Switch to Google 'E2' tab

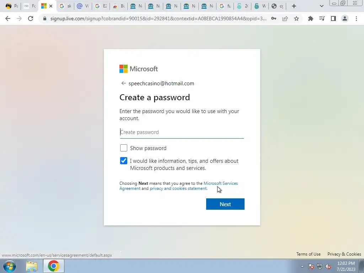click(x=101, y=6)
